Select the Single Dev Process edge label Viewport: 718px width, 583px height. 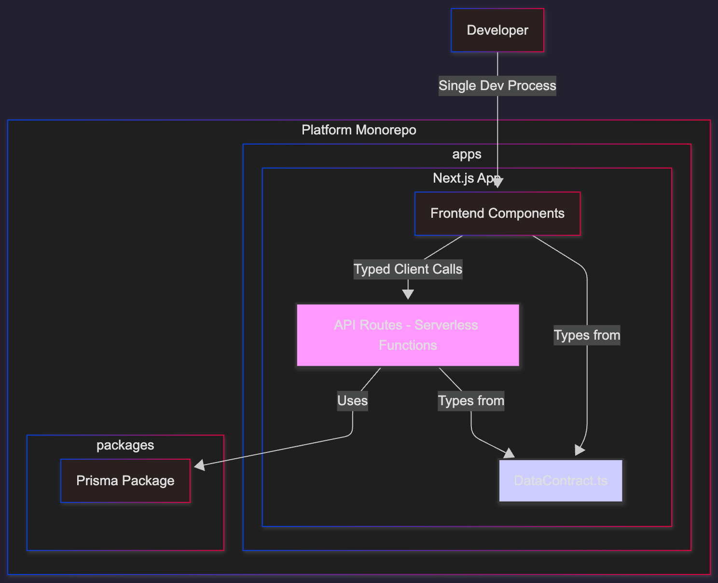click(x=497, y=86)
